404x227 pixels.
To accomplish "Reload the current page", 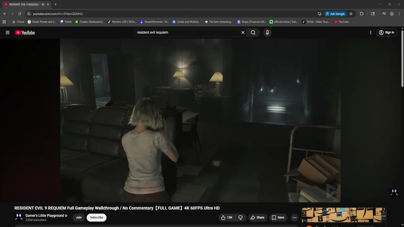I will [20, 14].
